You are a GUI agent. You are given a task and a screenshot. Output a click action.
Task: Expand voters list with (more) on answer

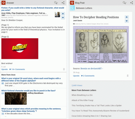click(x=11, y=18)
